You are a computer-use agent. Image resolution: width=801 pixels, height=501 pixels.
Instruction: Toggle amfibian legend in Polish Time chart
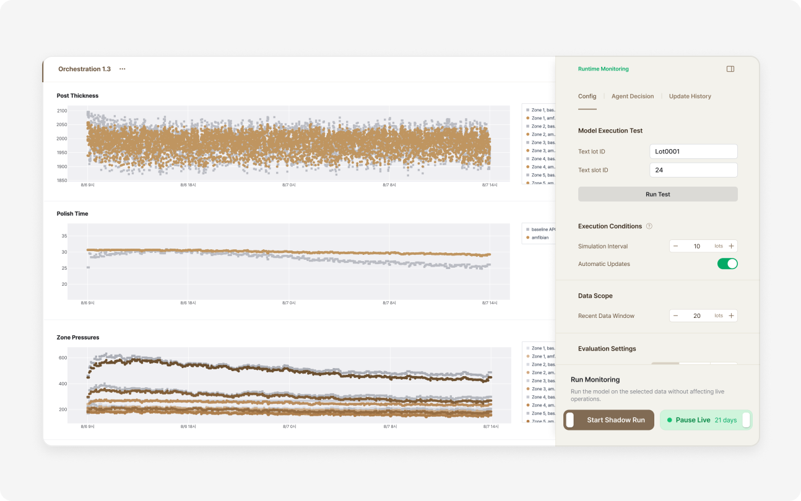[537, 238]
